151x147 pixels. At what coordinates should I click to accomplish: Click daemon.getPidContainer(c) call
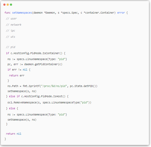(x=43, y=64)
